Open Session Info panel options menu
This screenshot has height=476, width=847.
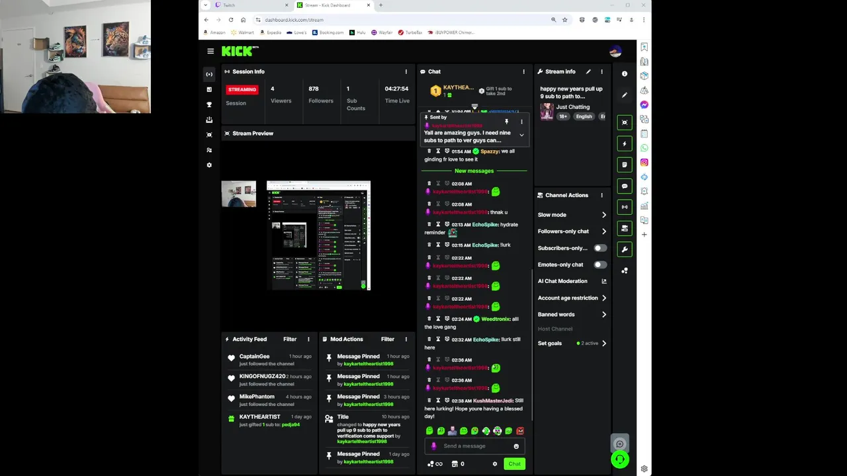tap(406, 71)
